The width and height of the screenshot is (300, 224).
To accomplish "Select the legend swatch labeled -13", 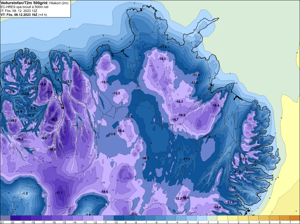I will [x=88, y=218].
